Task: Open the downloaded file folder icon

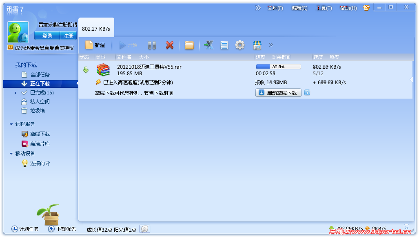Action: tap(189, 45)
